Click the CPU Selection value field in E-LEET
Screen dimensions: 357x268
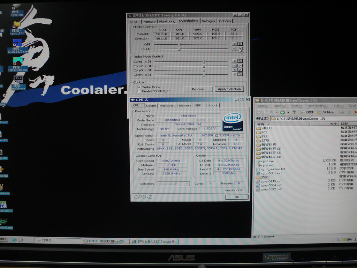click(161, 38)
